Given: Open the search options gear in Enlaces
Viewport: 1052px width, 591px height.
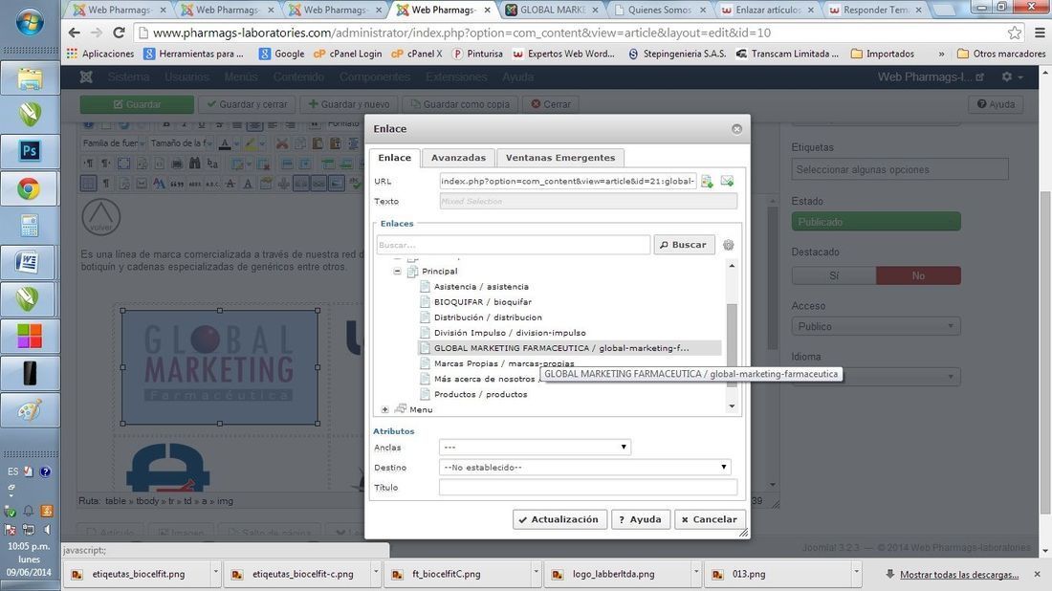Looking at the screenshot, I should tap(729, 245).
